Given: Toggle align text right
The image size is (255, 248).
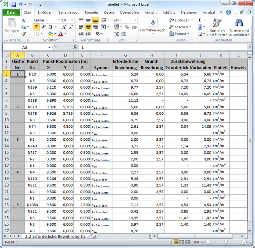Looking at the screenshot, I should [95, 27].
